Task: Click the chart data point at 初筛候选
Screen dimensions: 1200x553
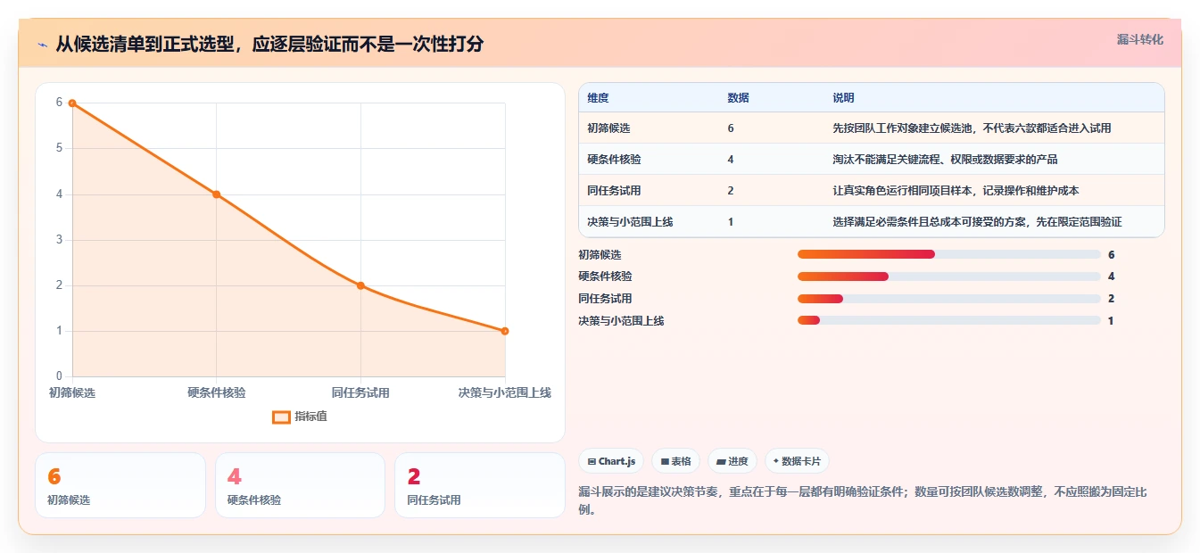Action: [x=72, y=103]
